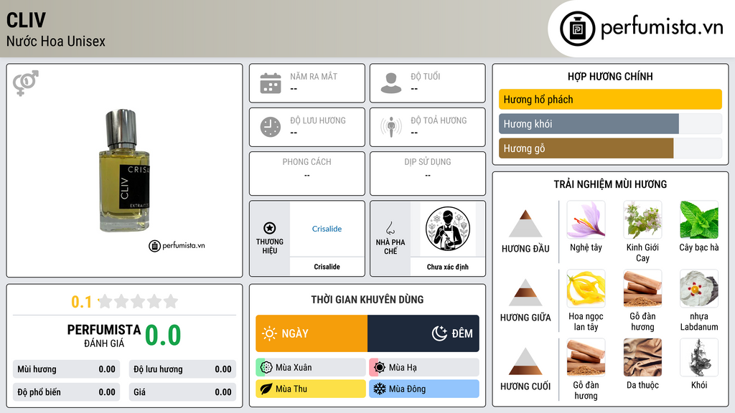Click the Hương giữa pyramid icon
The image size is (735, 413).
click(525, 293)
